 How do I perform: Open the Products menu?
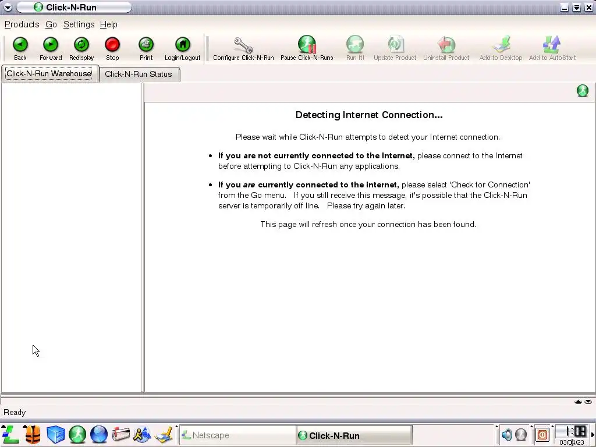(22, 24)
